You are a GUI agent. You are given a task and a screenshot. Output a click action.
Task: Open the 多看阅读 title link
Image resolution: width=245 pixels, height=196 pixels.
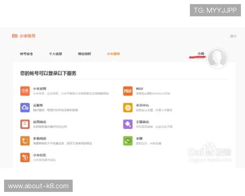click(40, 139)
